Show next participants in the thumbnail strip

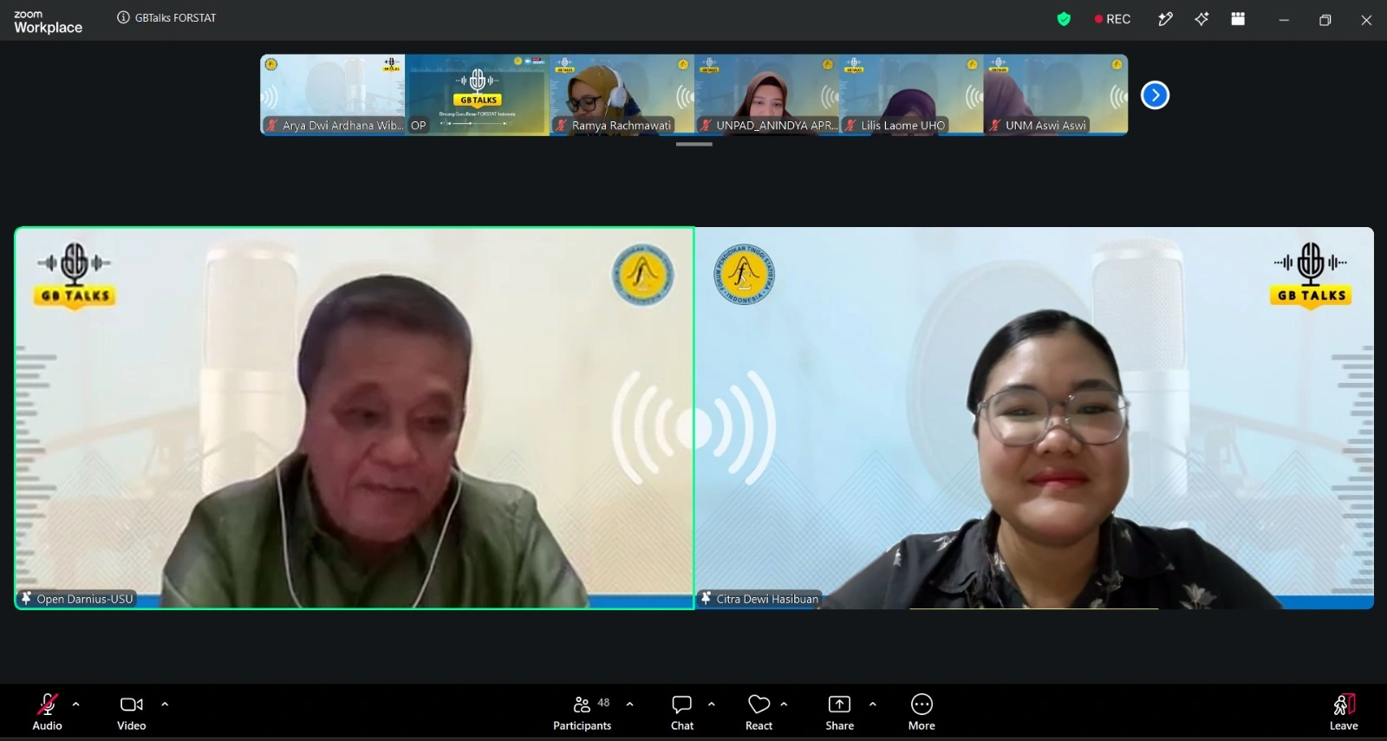[x=1155, y=95]
